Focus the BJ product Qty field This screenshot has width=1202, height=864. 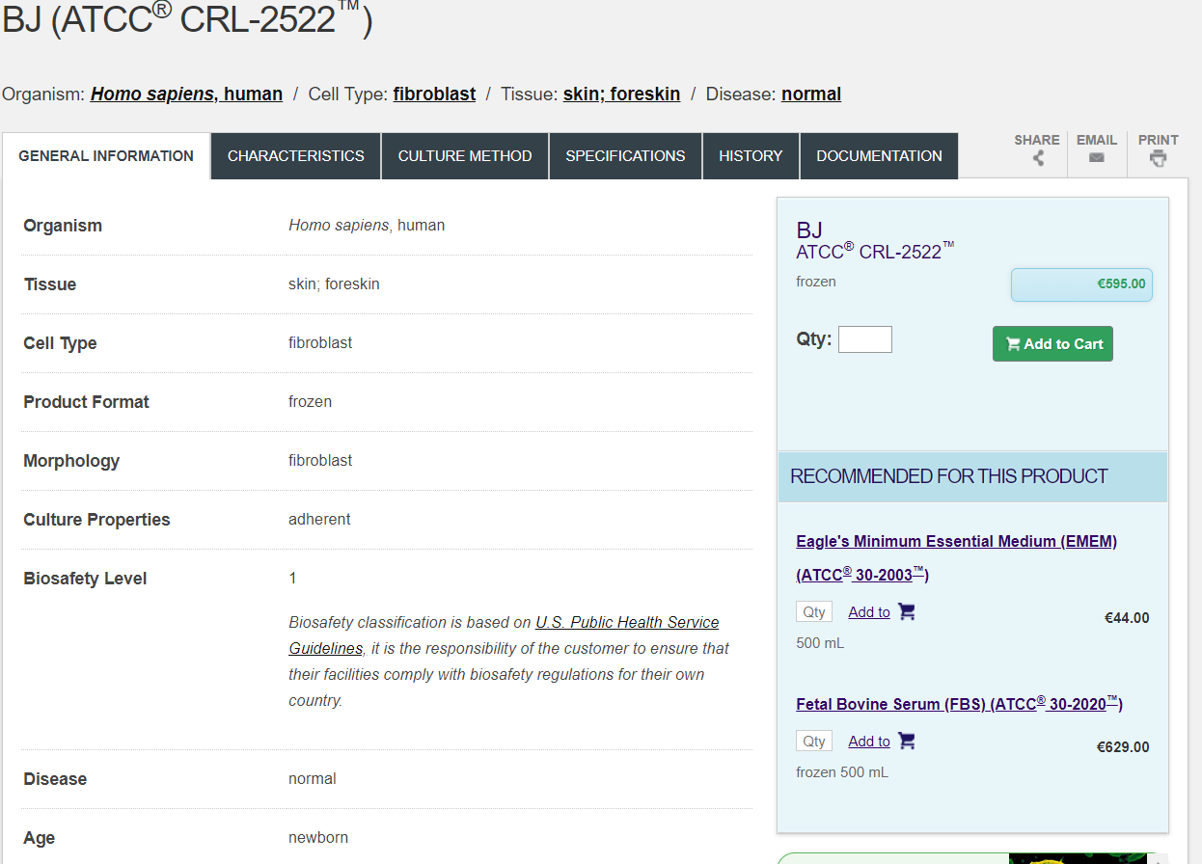(865, 339)
